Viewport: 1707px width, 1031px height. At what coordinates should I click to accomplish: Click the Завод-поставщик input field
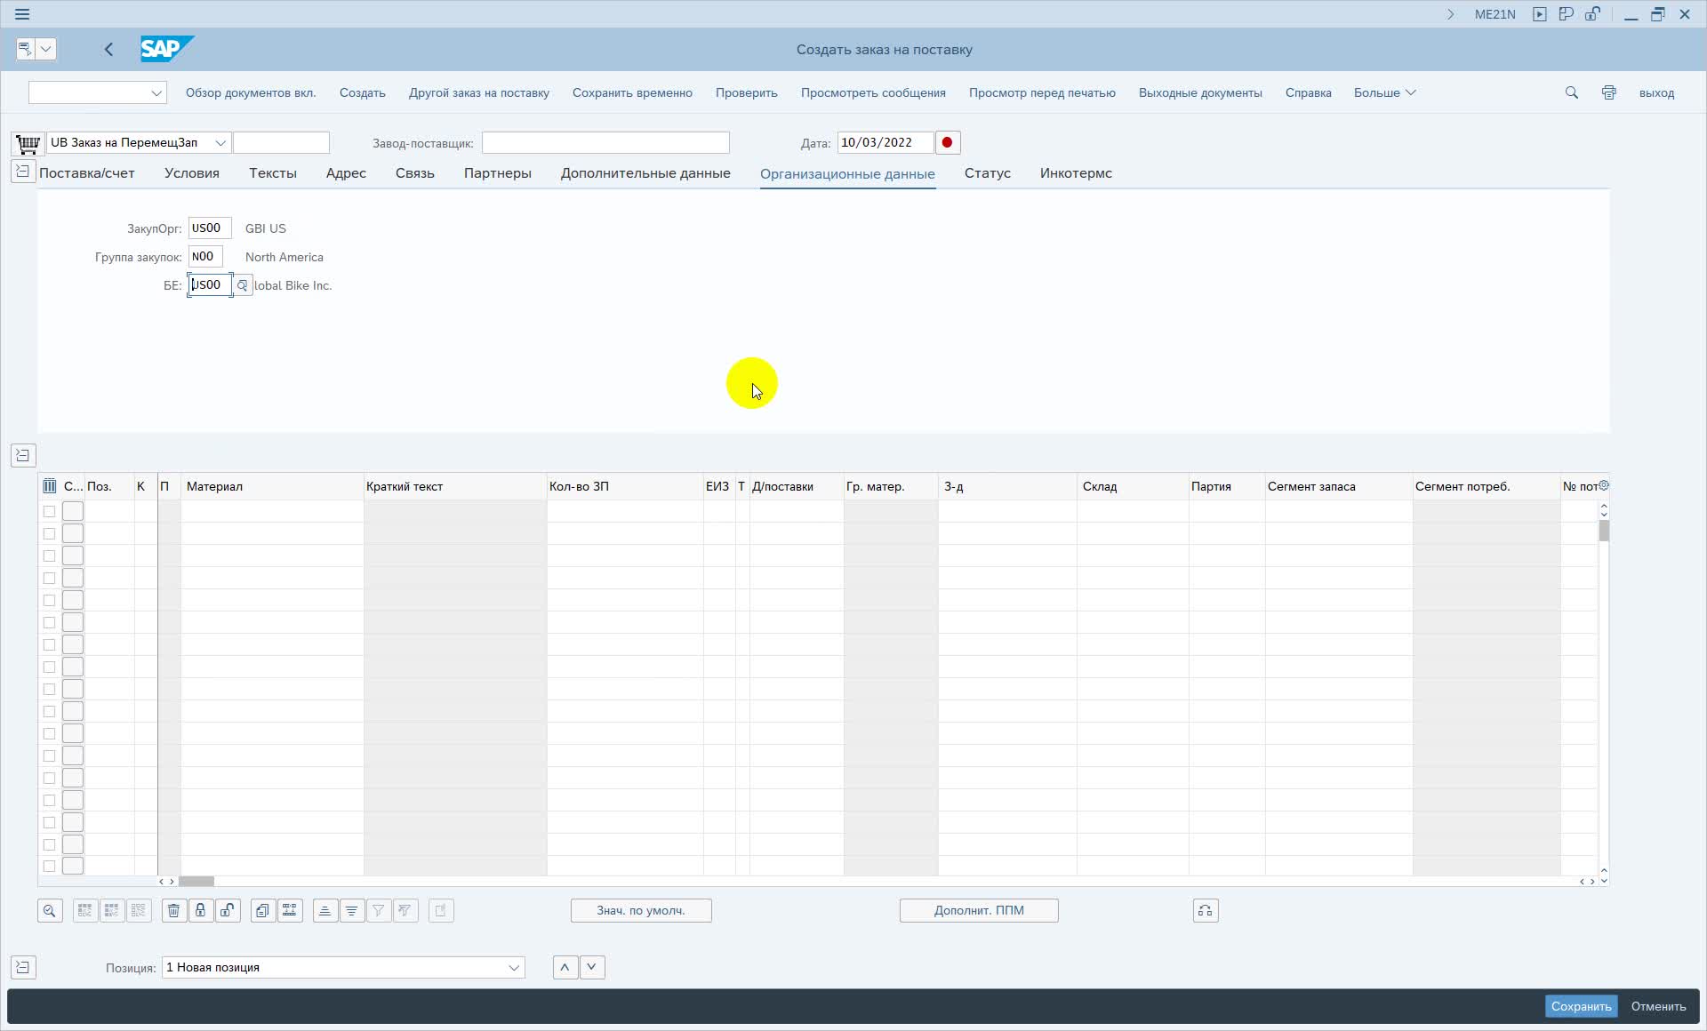point(605,142)
